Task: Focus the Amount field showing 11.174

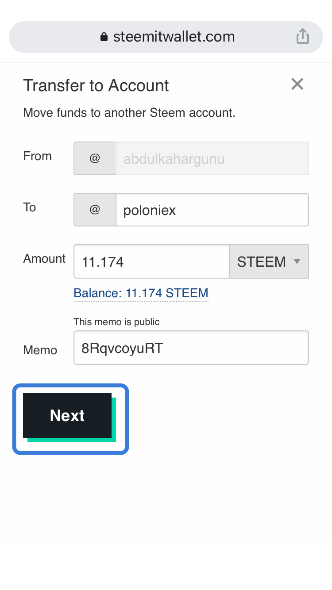Action: (152, 261)
